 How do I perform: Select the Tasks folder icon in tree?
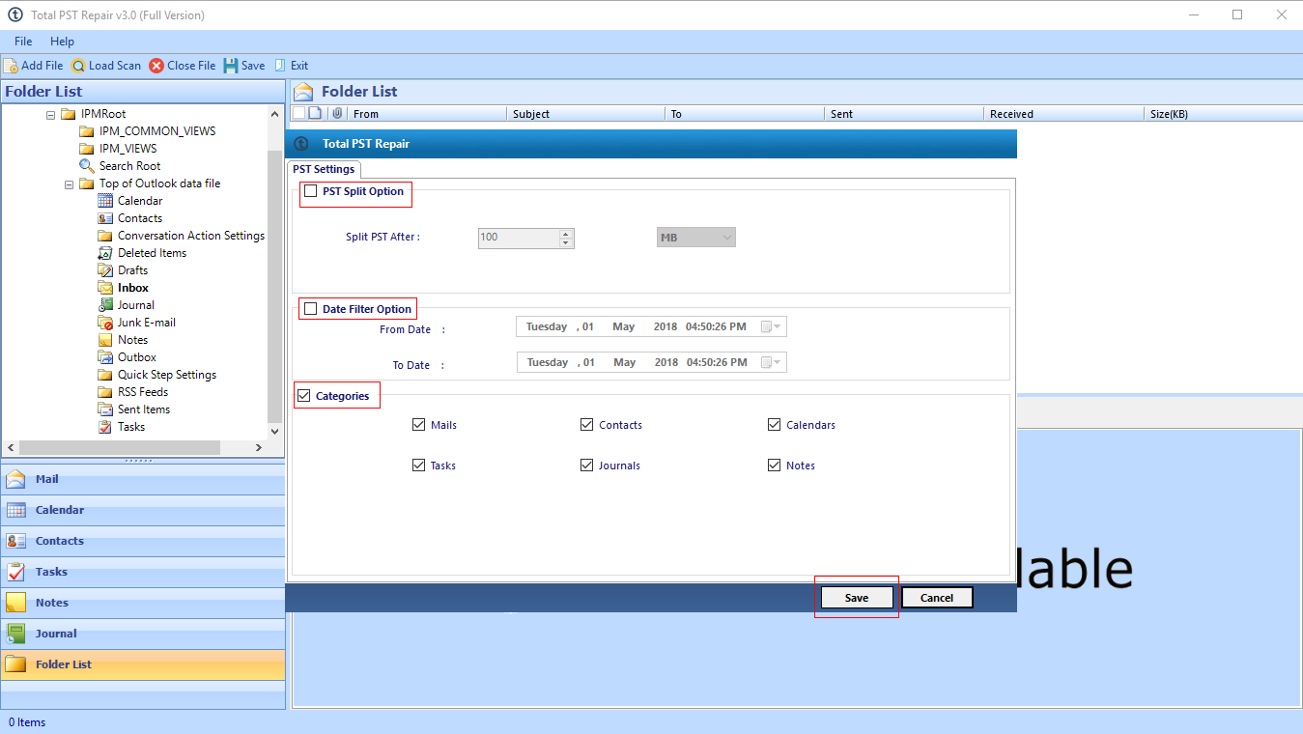[x=105, y=427]
